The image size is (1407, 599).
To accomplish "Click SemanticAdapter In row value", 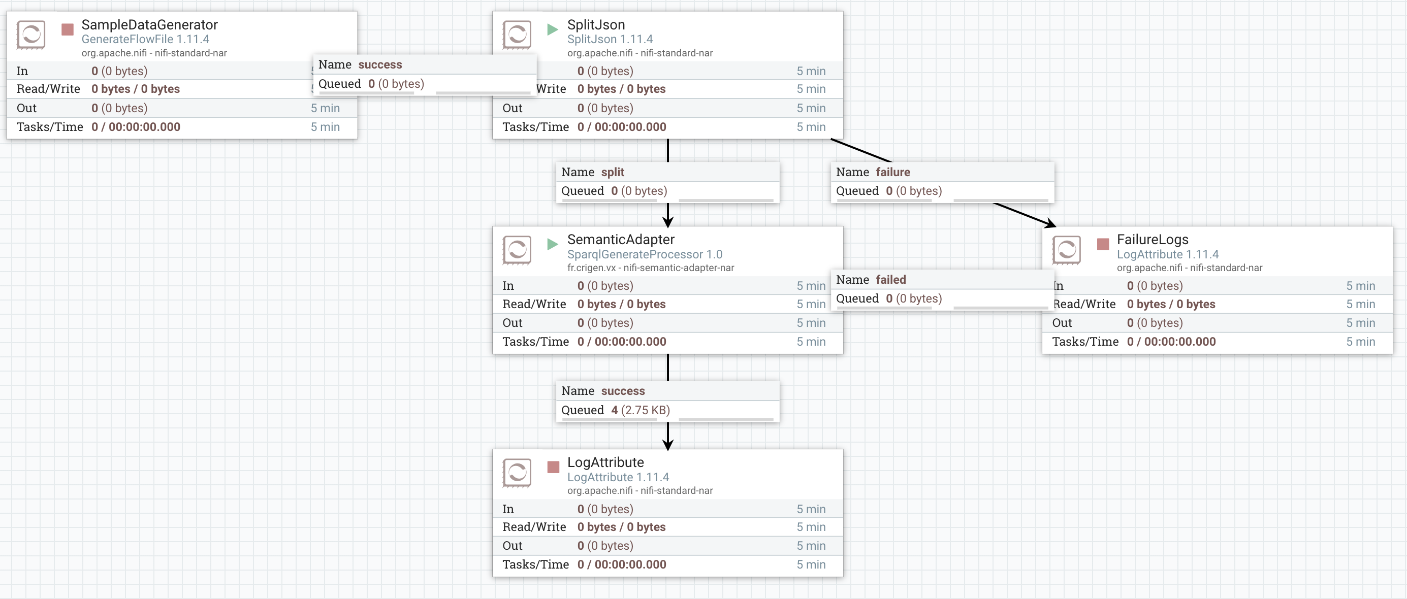I will pos(605,286).
